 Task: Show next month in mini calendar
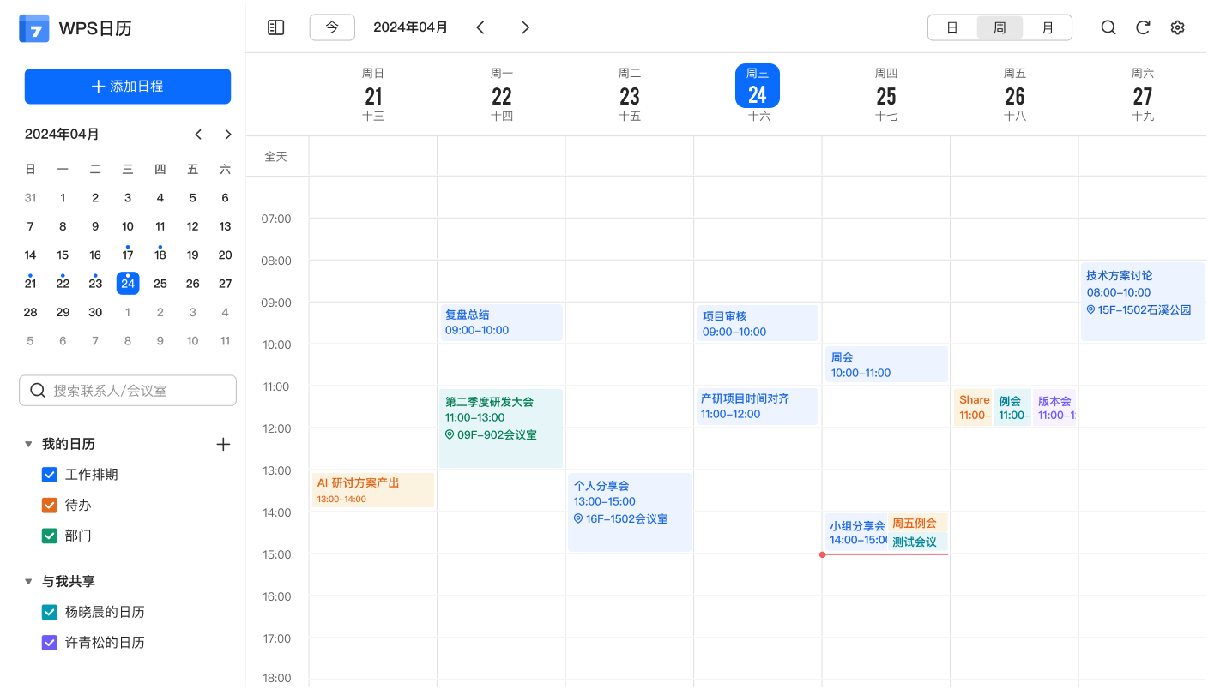(227, 135)
